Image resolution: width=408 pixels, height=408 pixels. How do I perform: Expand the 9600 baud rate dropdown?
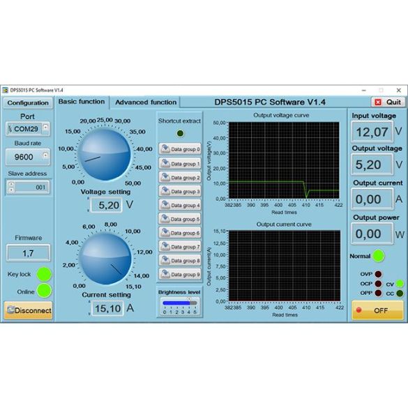coord(45,156)
